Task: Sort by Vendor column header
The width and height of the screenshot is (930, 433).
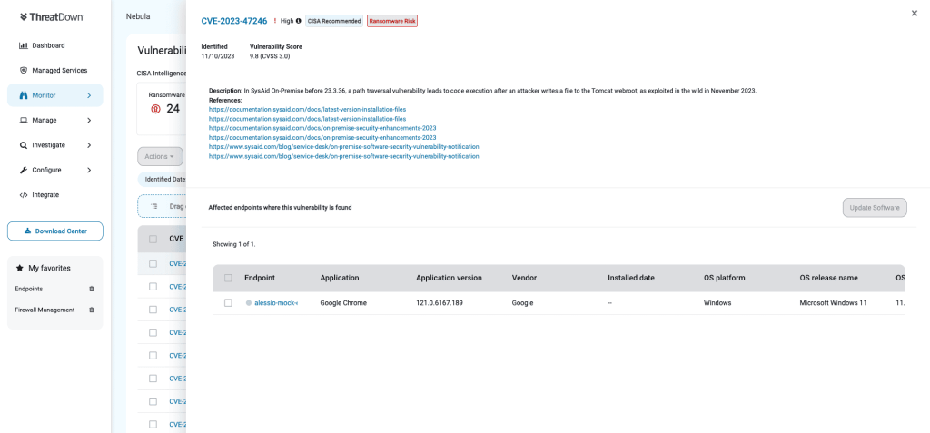Action: [x=524, y=278]
